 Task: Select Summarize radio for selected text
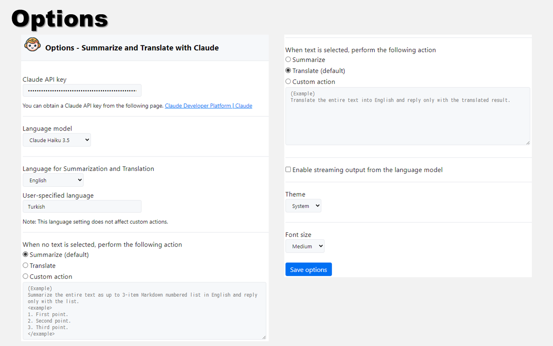288,60
